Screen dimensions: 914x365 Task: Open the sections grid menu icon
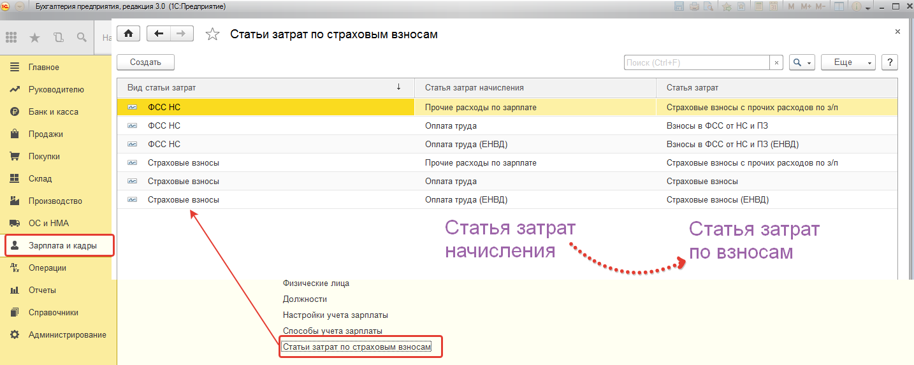click(x=11, y=37)
